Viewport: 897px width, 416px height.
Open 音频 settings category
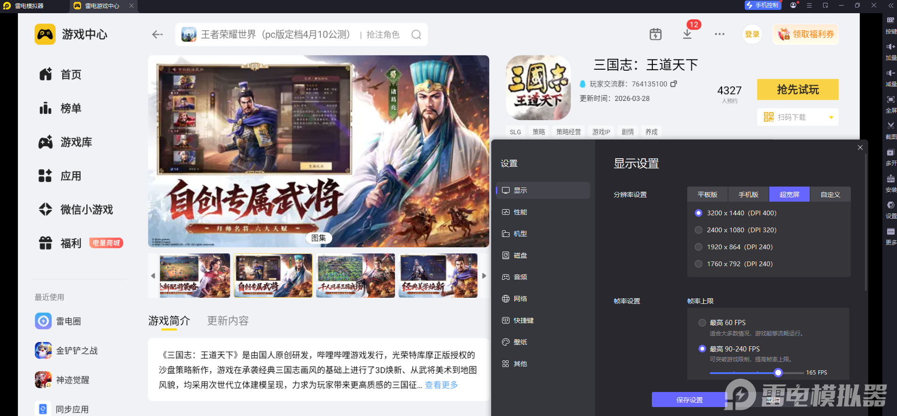543,277
